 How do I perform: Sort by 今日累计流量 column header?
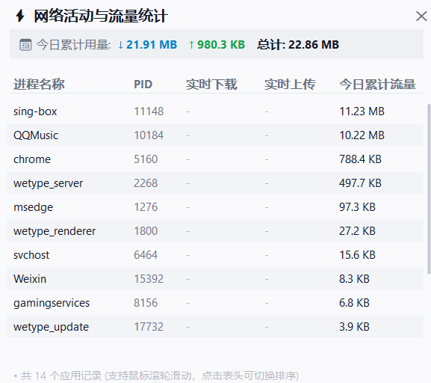[x=377, y=85]
